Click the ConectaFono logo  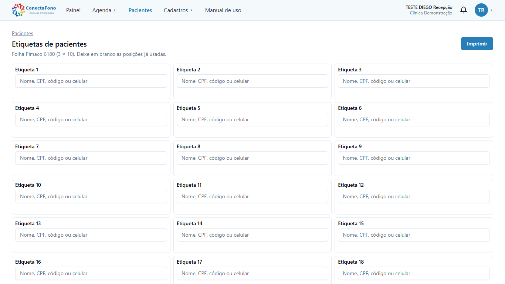34,10
